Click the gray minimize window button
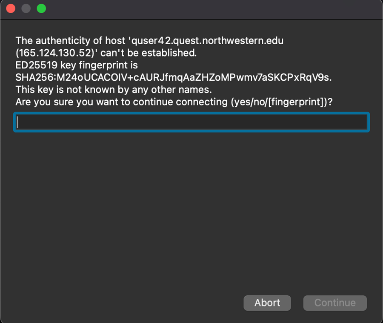Image resolution: width=383 pixels, height=323 pixels. coord(26,8)
